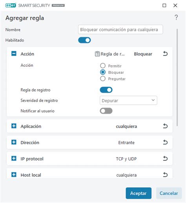Screen dimensions: 186x203
Task: Enable Notificar al usuario toggle
Action: click(x=106, y=111)
